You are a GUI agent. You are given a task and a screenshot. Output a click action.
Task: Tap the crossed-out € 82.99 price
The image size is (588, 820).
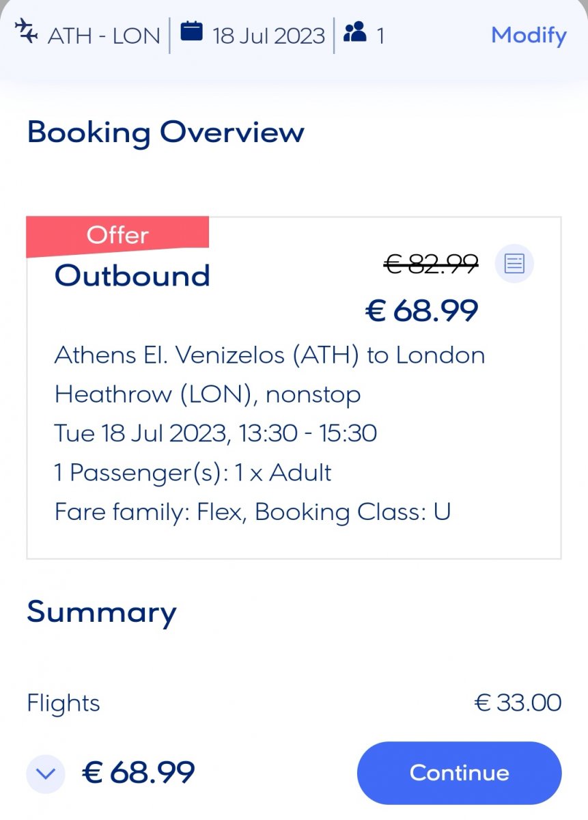coord(431,263)
